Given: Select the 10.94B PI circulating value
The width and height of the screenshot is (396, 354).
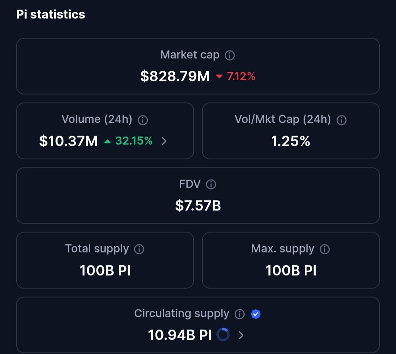Looking at the screenshot, I should 180,335.
